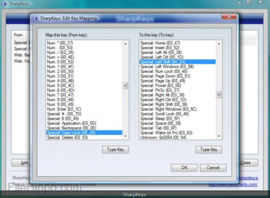Select 'Num: 4 (00_4B)' in From list
The height and width of the screenshot is (198, 270).
(x=85, y=81)
